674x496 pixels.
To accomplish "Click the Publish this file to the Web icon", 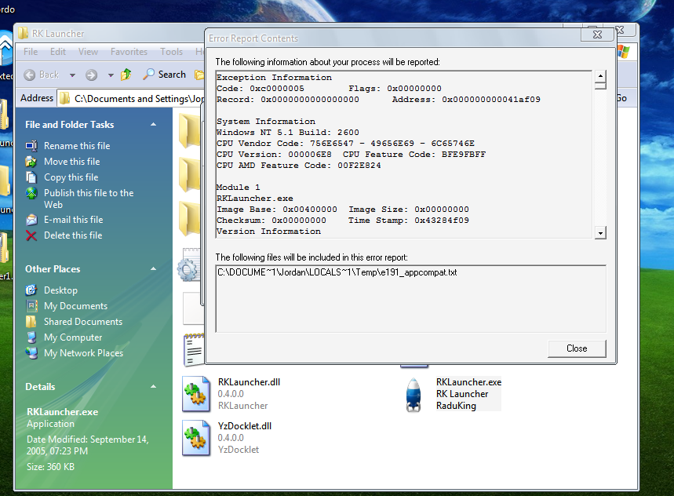I will [31, 193].
